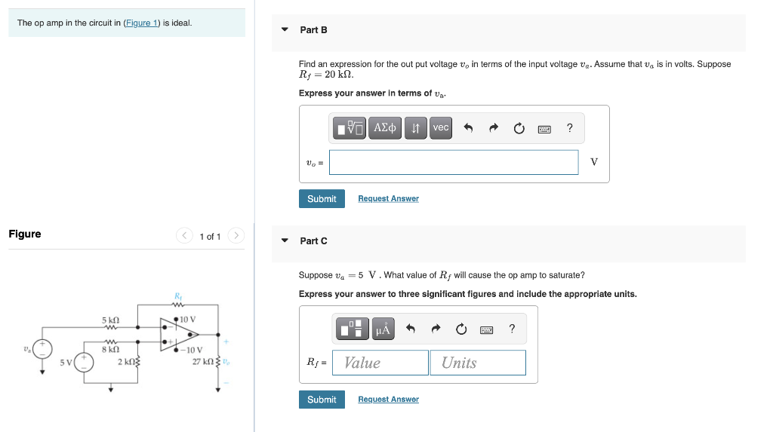The height and width of the screenshot is (432, 773).
Task: Reset the Part B answer field
Action: coord(519,129)
